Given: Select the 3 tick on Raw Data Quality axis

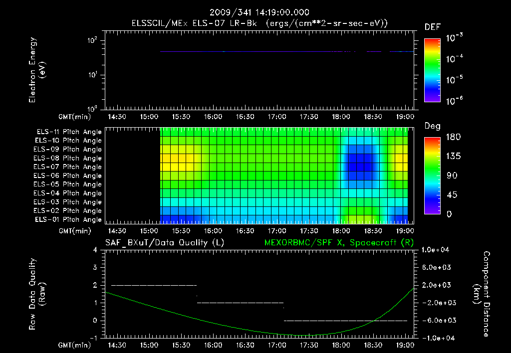Looking at the screenshot, I should (95, 268).
